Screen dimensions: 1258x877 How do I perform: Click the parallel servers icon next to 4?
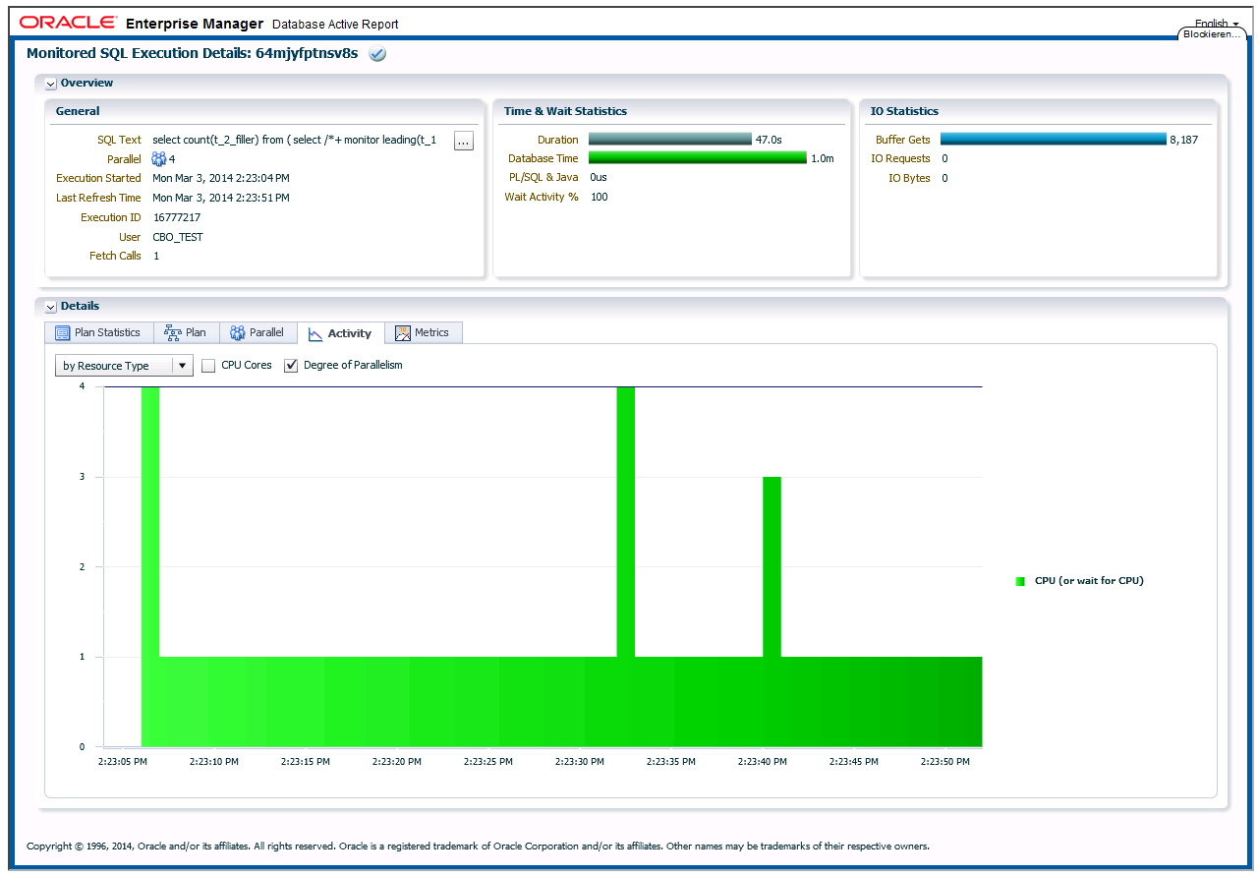click(159, 159)
